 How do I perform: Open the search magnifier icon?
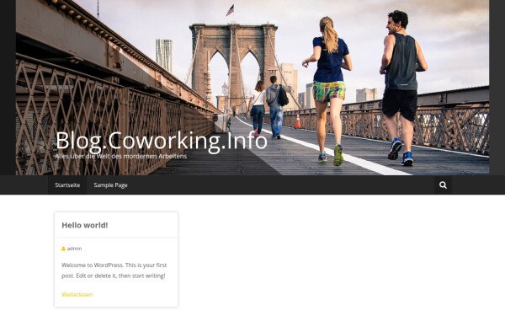[x=443, y=185]
